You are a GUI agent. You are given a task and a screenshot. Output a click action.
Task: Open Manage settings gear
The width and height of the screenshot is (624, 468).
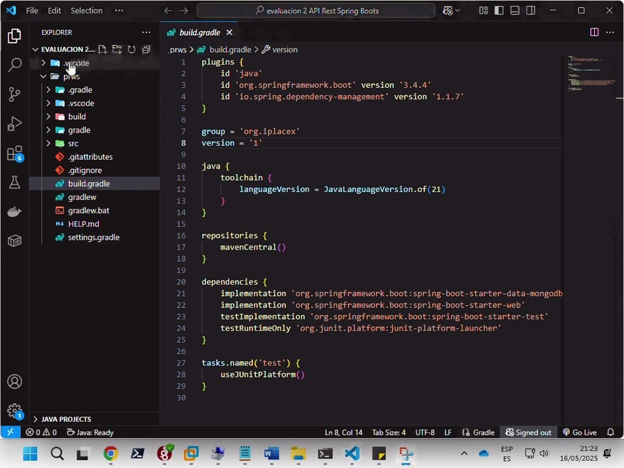(x=15, y=411)
